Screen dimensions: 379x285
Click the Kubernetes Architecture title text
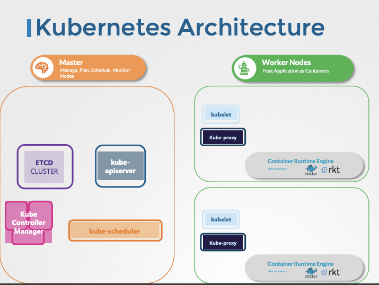pos(180,28)
